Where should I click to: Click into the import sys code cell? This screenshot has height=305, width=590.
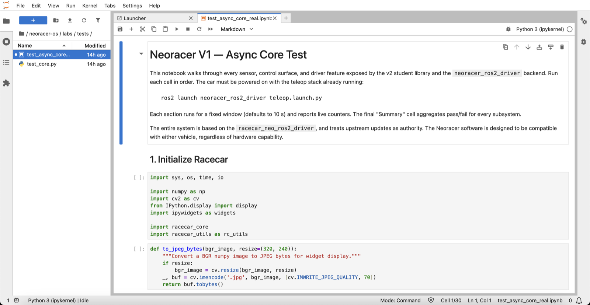tap(358, 206)
